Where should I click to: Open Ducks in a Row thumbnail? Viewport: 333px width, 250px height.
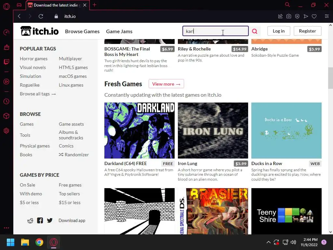click(286, 130)
